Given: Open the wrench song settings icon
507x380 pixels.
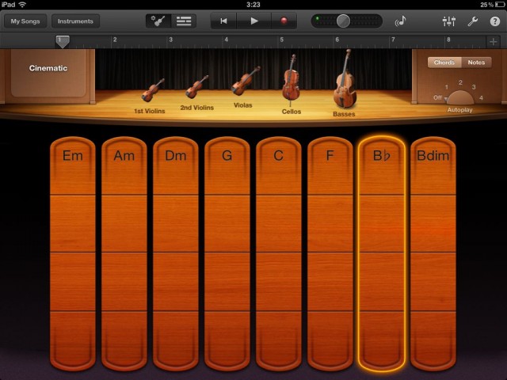Looking at the screenshot, I should 473,21.
